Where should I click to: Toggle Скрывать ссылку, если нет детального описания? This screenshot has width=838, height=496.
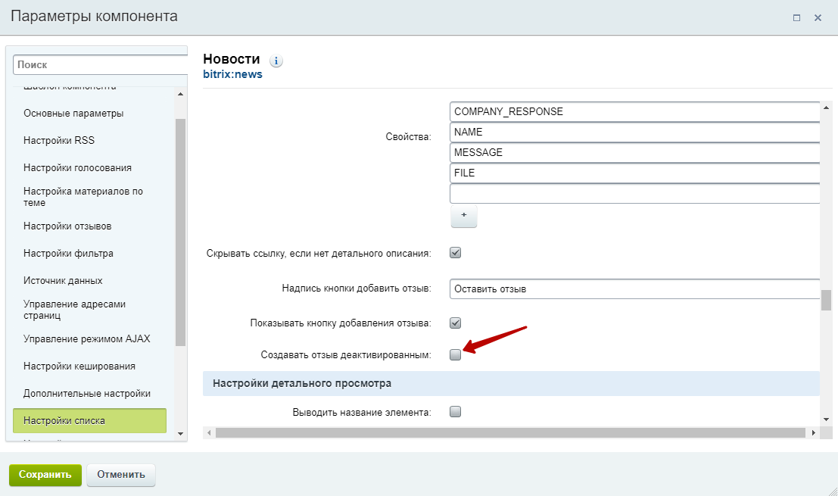click(x=456, y=253)
